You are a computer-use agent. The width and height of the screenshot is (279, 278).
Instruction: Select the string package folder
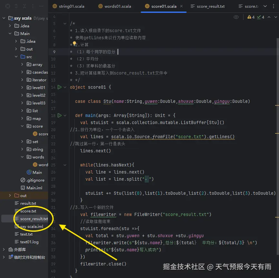pos(35,149)
